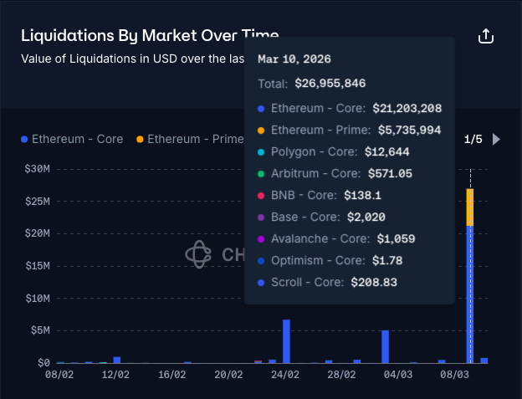The height and width of the screenshot is (399, 522).
Task: Click the 16/02 x-axis date label
Action: 171,376
